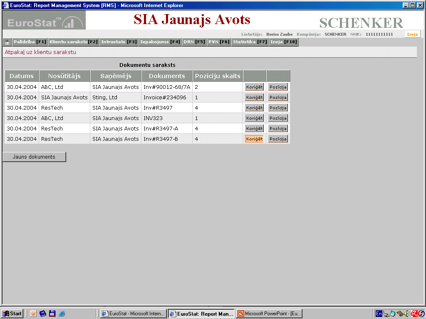
Task: Click Koriģēt for Inv#90012-68/7A
Action: coord(254,87)
